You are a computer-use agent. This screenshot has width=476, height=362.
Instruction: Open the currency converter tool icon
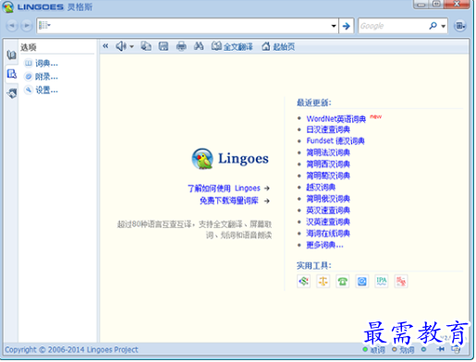coord(303,281)
